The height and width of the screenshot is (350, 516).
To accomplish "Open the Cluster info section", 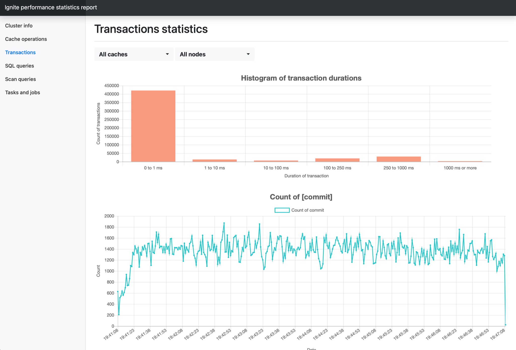I will (x=19, y=25).
